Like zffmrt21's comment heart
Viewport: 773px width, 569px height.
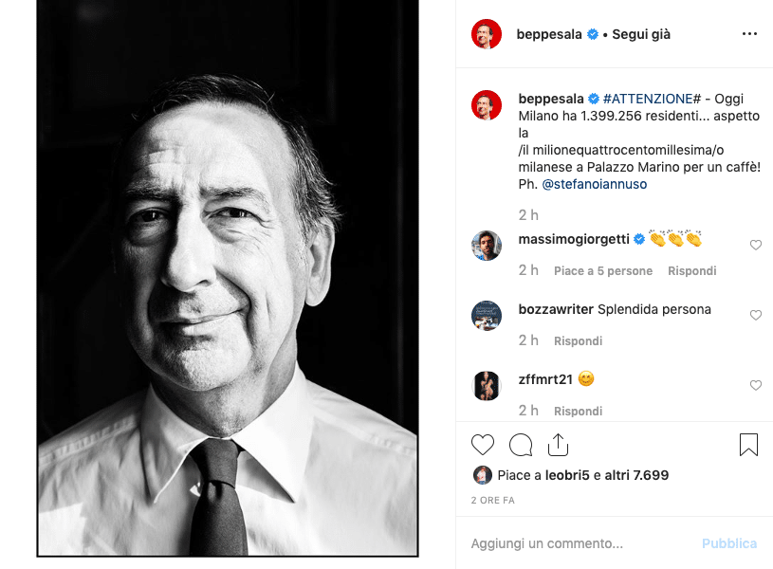[756, 385]
